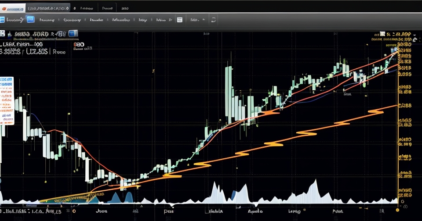Open the toolbar menu right of blue square icon

click(x=46, y=20)
